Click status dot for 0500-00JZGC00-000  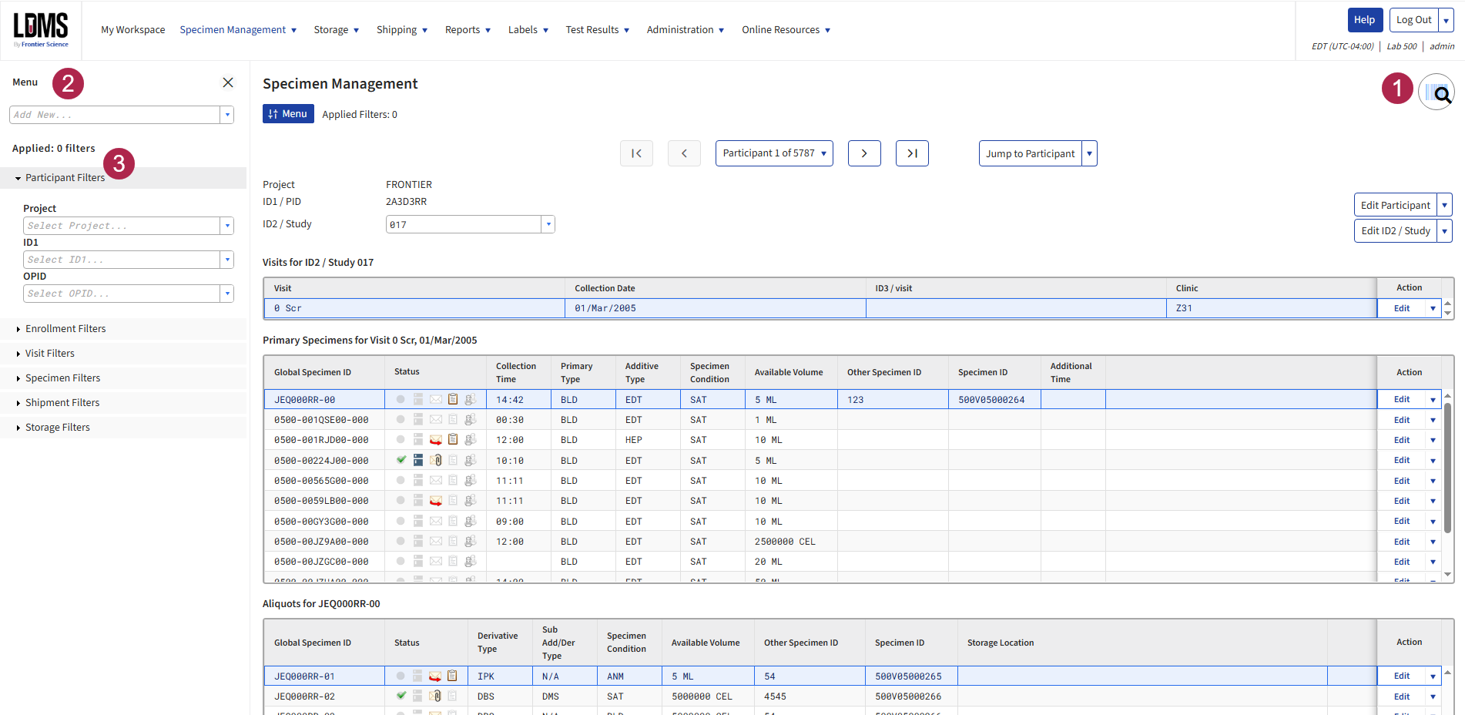coord(401,561)
